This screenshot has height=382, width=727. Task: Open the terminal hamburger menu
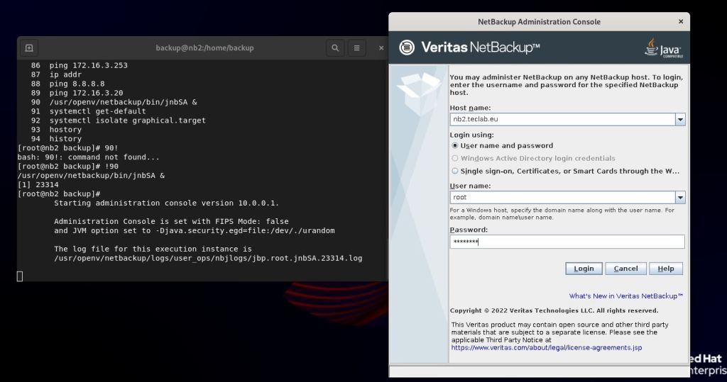pyautogui.click(x=356, y=48)
